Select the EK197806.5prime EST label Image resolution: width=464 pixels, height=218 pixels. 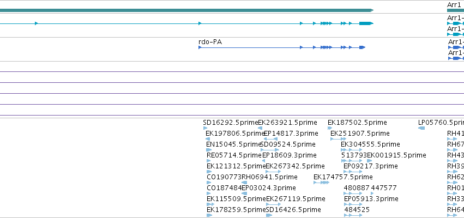(x=235, y=134)
